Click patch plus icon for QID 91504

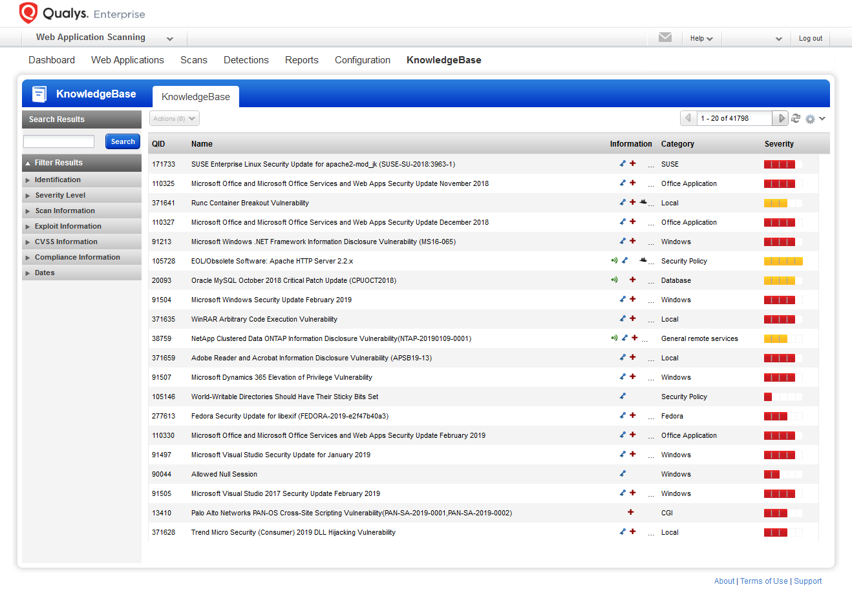click(x=633, y=300)
